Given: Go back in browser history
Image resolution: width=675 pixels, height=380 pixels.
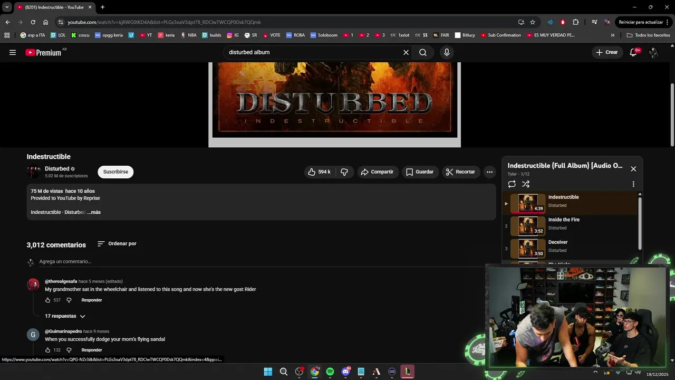Looking at the screenshot, I should pos(7,22).
